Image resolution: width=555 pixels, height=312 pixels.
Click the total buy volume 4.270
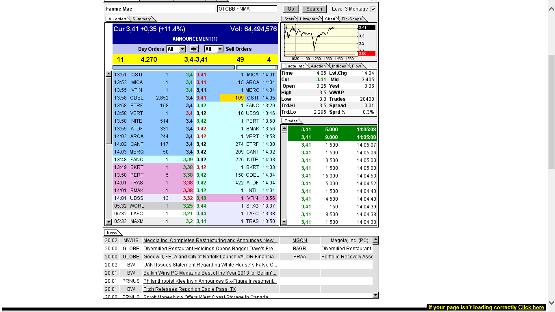[149, 60]
